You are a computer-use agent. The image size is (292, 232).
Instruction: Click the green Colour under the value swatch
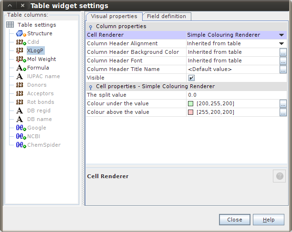[x=191, y=103]
